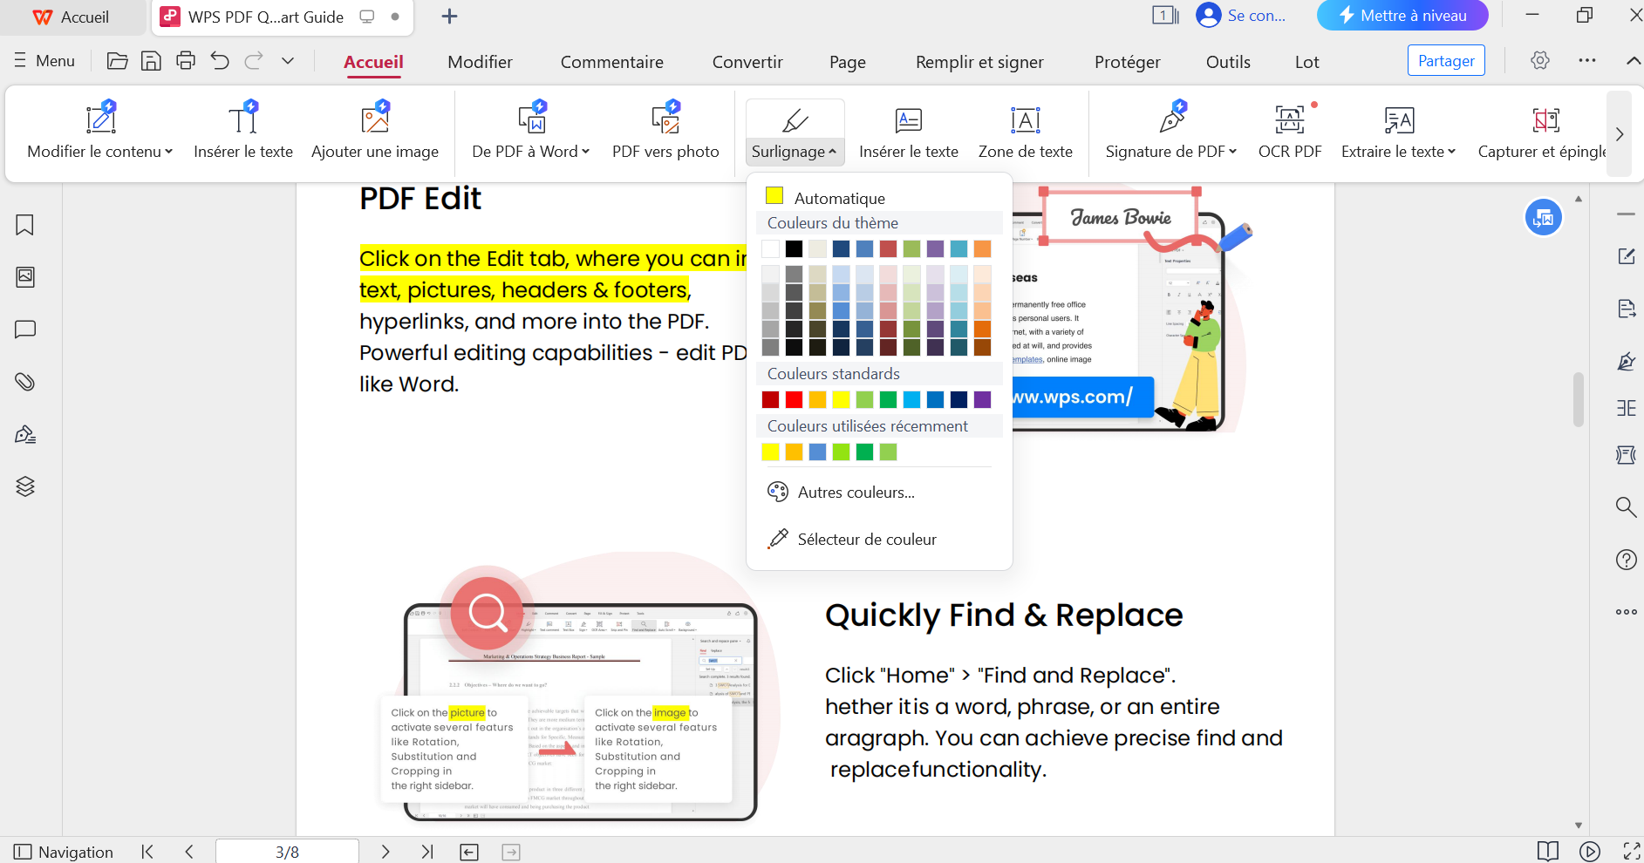1644x863 pixels.
Task: Open the bookmark panel in left sidebar
Action: [x=25, y=225]
